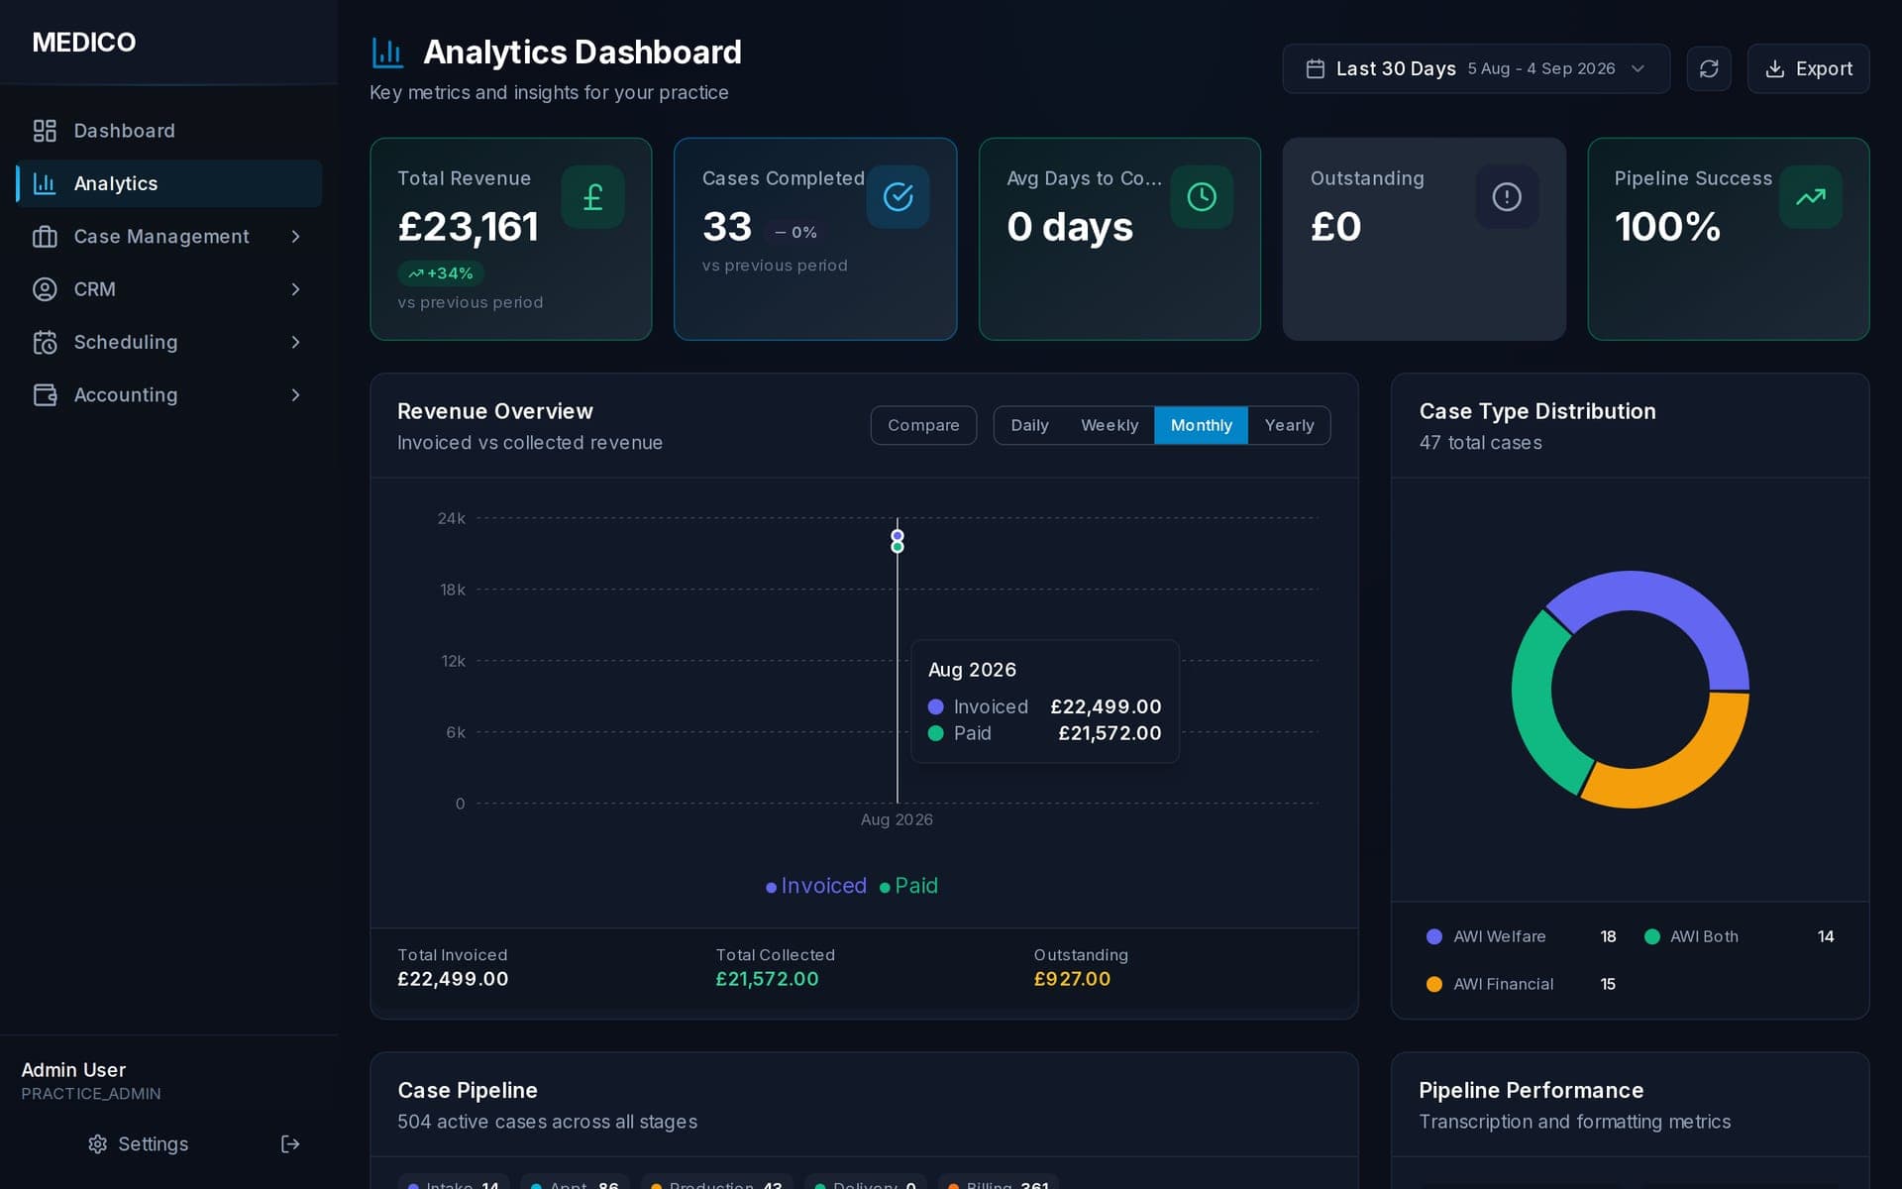Click the Accounting wallet icon

pyautogui.click(x=45, y=394)
